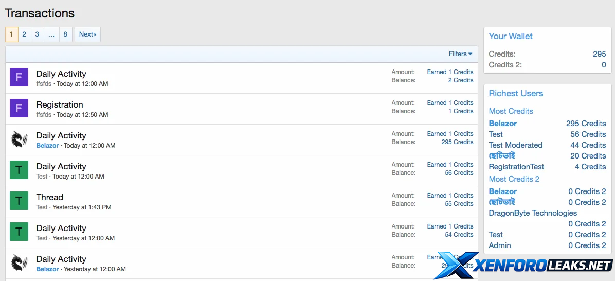Open the Filters dropdown

[x=460, y=54]
